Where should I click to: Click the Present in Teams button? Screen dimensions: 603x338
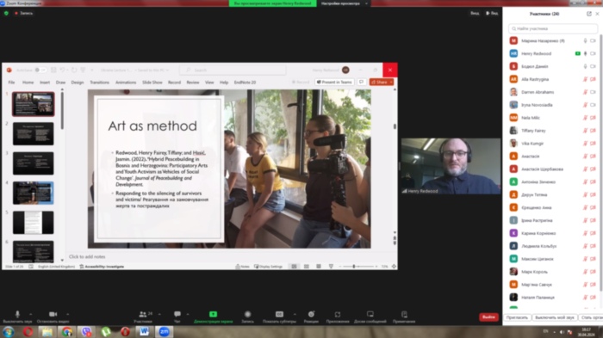(x=334, y=83)
